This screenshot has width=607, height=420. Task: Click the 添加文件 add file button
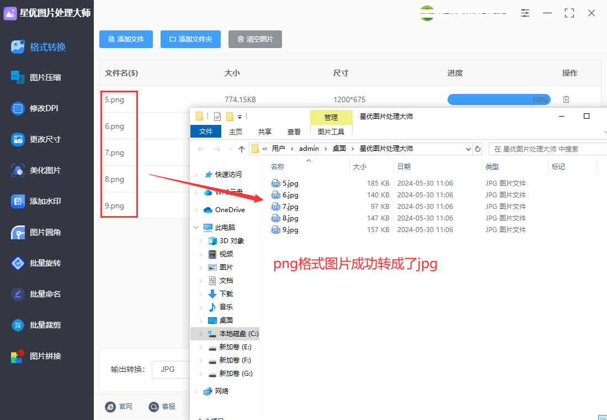click(126, 39)
